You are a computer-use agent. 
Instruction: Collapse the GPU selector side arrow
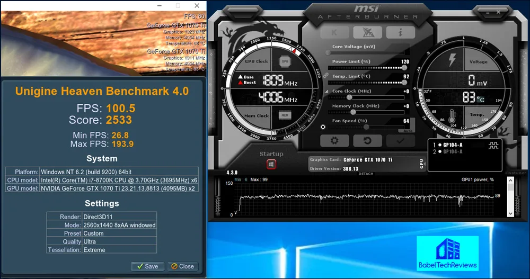point(425,164)
